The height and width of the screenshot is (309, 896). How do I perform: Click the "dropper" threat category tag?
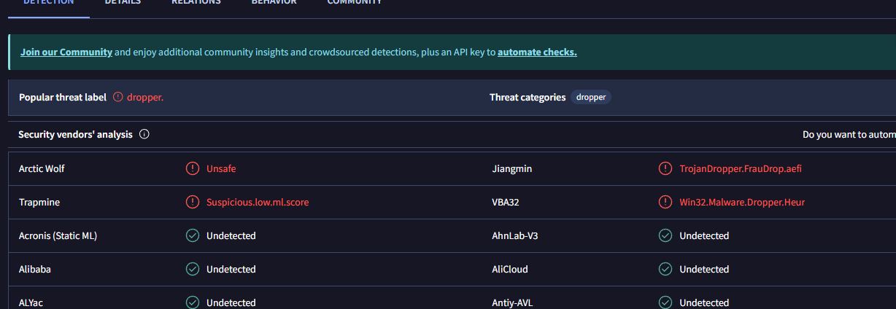click(591, 97)
